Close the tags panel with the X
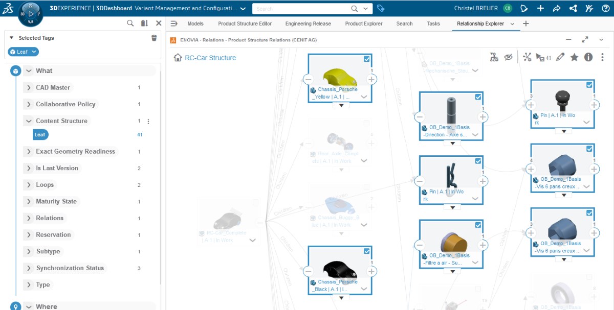 click(159, 23)
